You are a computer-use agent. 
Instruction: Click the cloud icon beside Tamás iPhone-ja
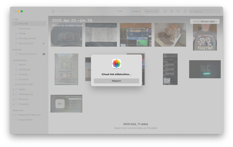(44, 54)
